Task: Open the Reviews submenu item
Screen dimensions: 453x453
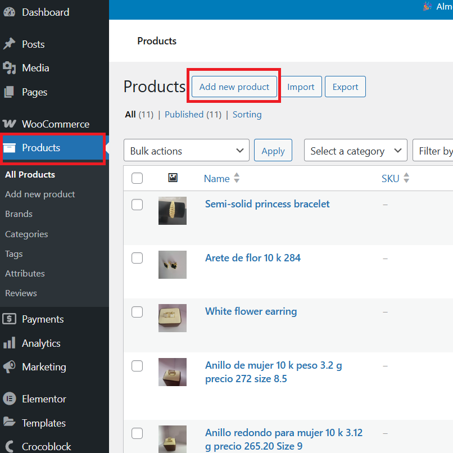Action: (x=21, y=293)
